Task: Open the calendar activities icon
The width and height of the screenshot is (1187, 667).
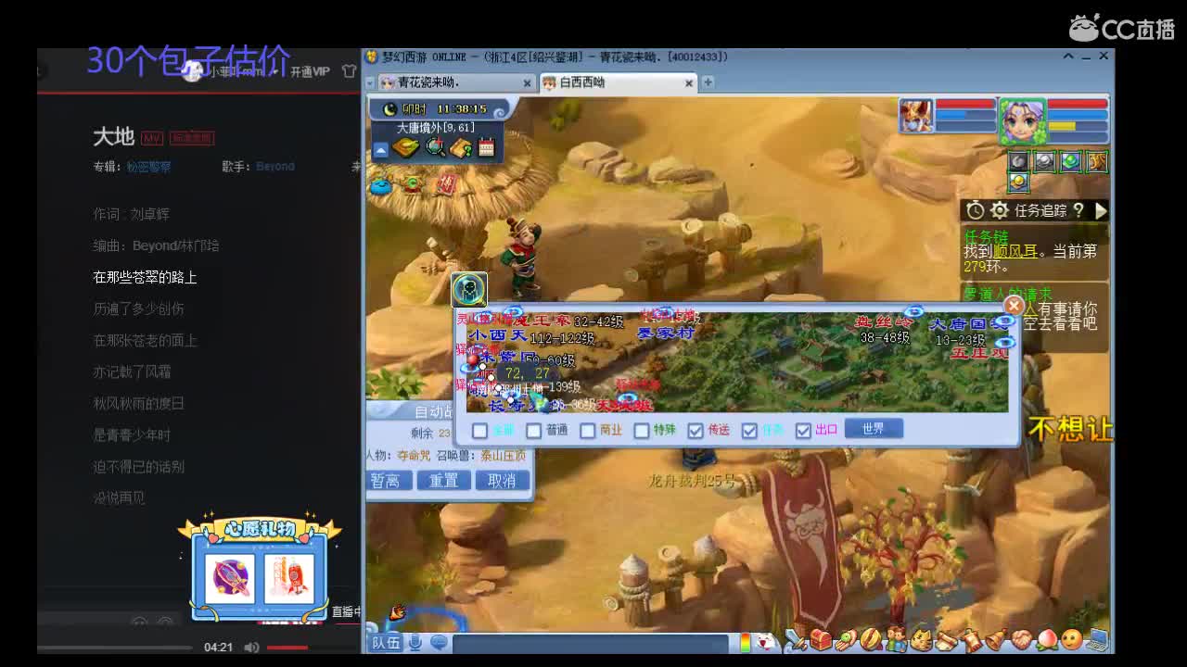Action: 486,147
